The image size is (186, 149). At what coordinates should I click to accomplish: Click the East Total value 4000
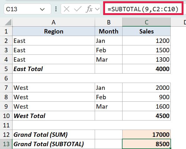coord(147,69)
